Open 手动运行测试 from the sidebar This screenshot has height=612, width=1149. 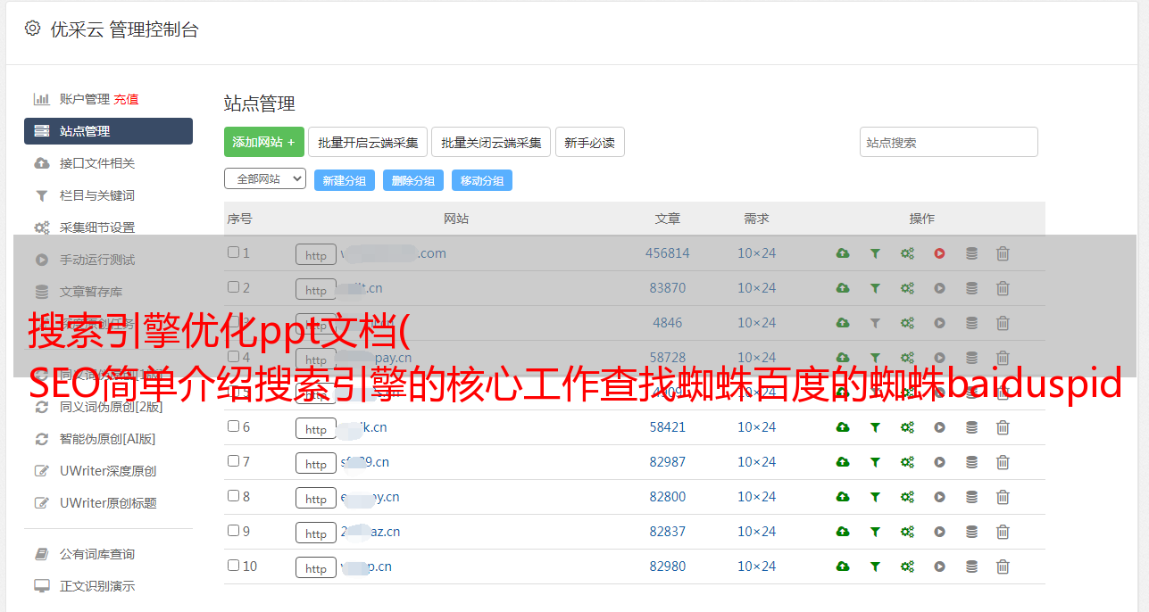pos(97,260)
